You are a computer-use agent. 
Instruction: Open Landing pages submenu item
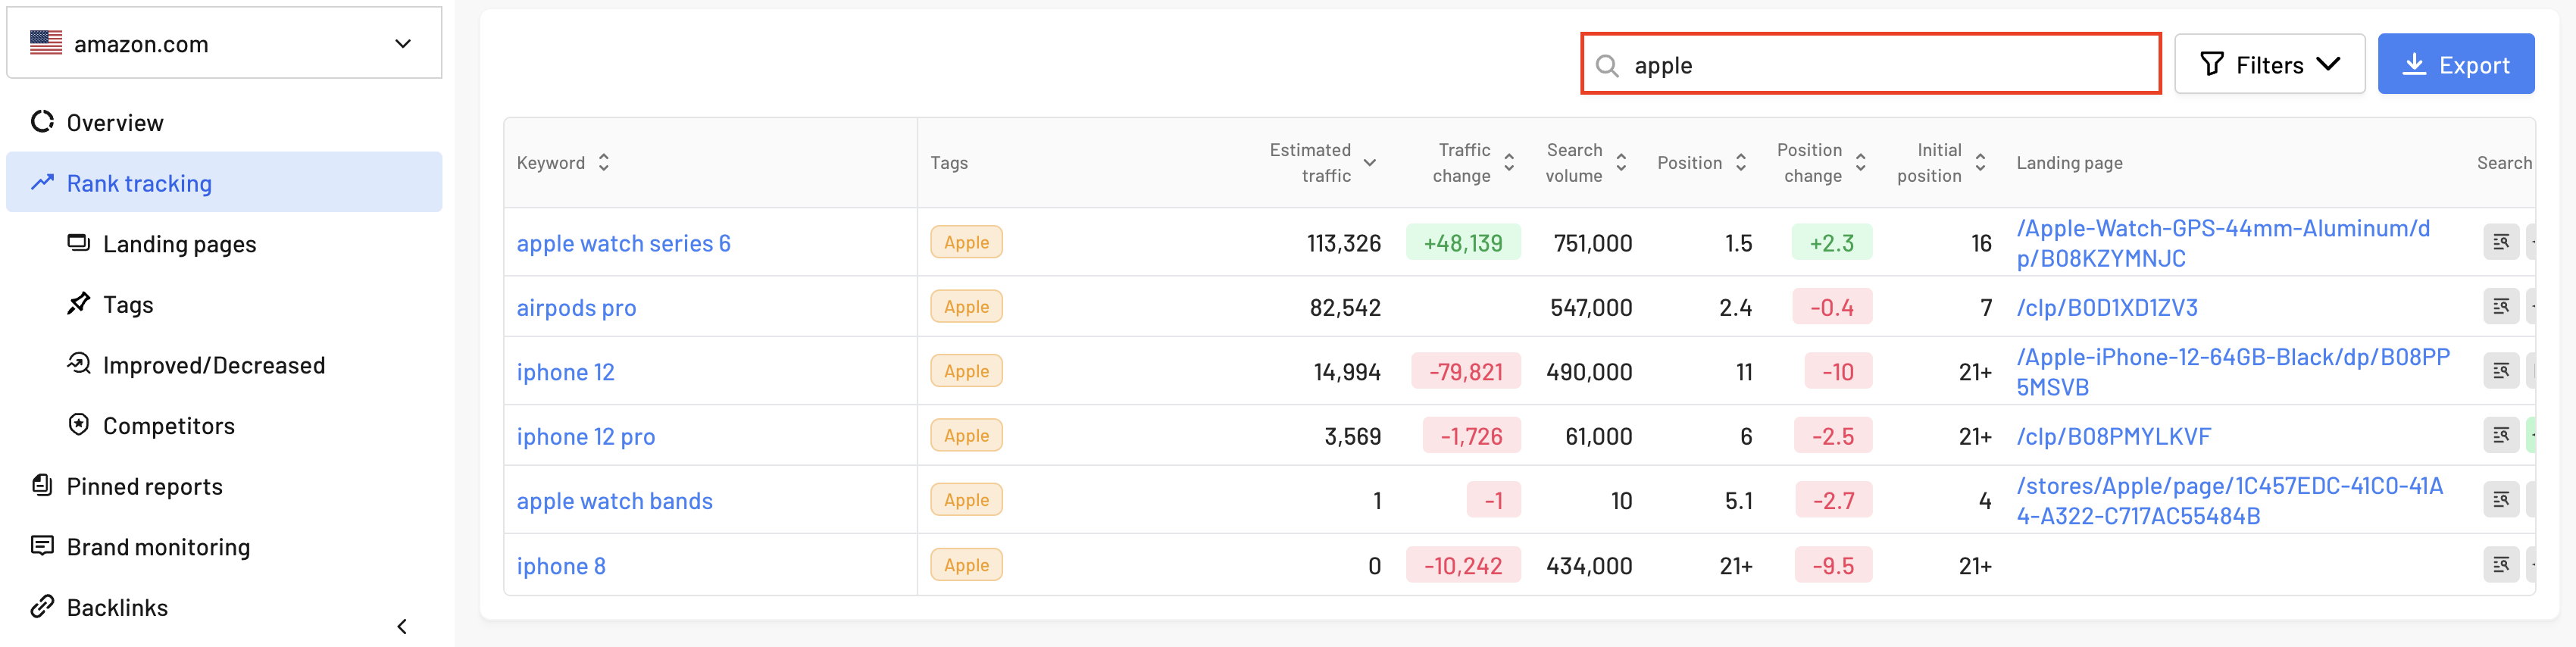224,243
